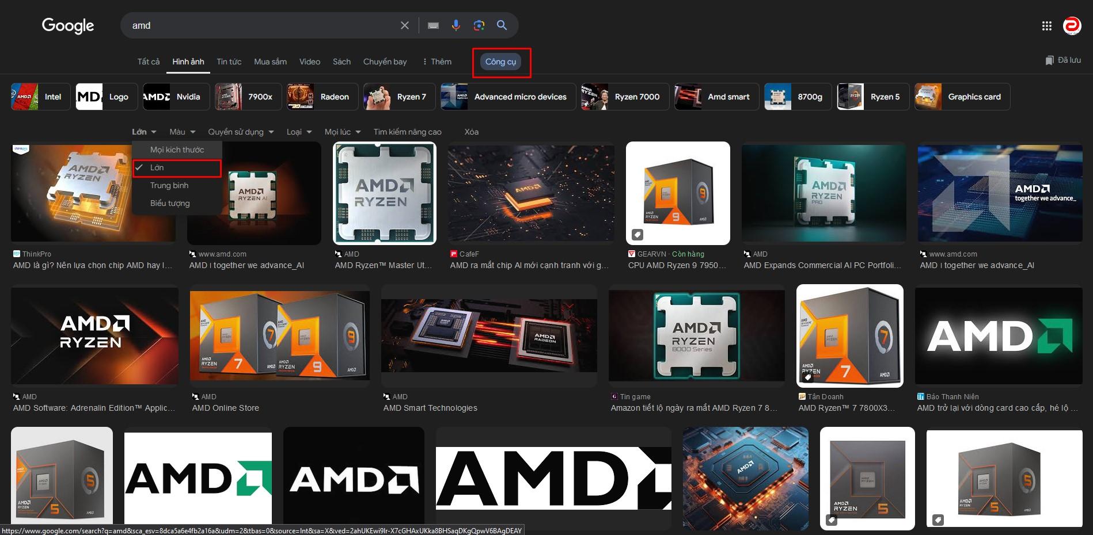Open the account avatar menu
The height and width of the screenshot is (535, 1093).
(x=1072, y=26)
